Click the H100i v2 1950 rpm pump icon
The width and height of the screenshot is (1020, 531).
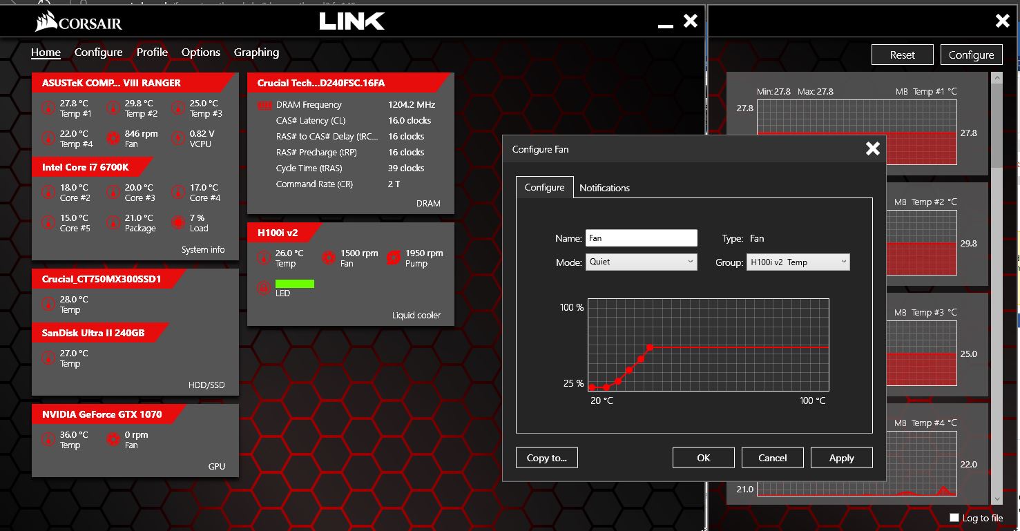(x=394, y=258)
